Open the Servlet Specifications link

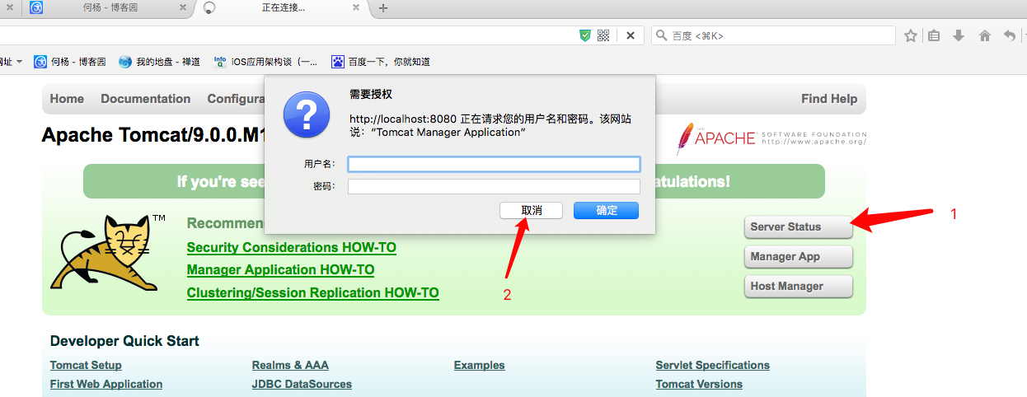pyautogui.click(x=713, y=365)
